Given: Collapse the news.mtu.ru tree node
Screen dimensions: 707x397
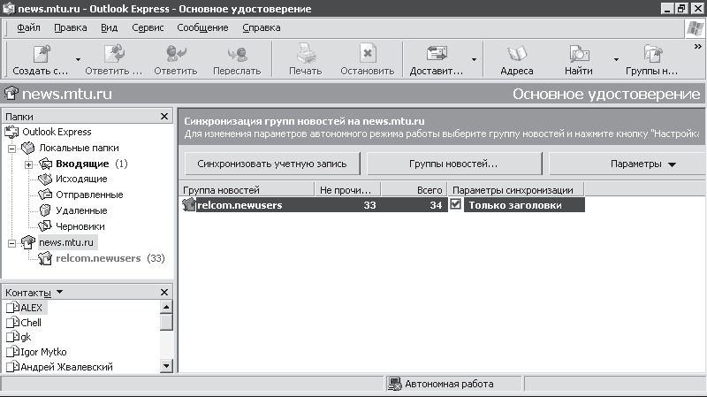Looking at the screenshot, I should click(x=12, y=244).
